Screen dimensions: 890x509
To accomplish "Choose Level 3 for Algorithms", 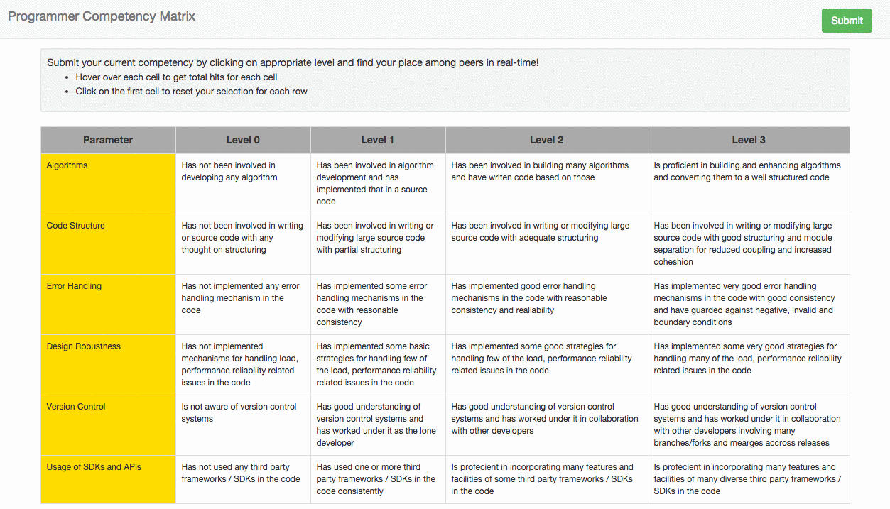I will tap(749, 183).
